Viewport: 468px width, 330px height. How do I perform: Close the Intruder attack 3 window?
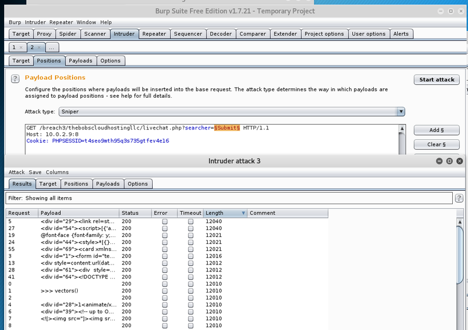coord(459,161)
